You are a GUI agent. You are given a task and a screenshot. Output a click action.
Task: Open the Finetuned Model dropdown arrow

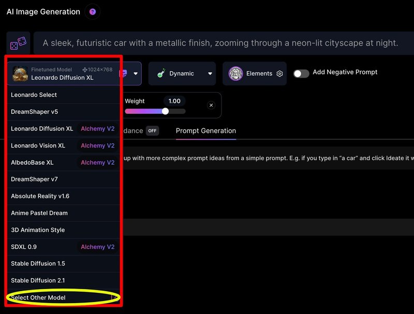tap(136, 73)
